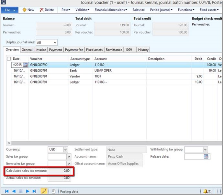223x195 pixels.
Task: Open the History tab
Action: tap(143, 50)
